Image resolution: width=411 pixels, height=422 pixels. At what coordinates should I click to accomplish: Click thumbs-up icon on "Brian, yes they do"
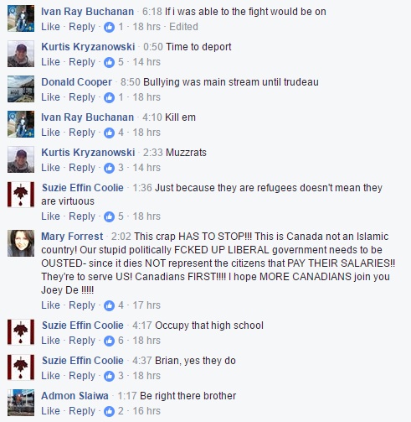point(109,376)
